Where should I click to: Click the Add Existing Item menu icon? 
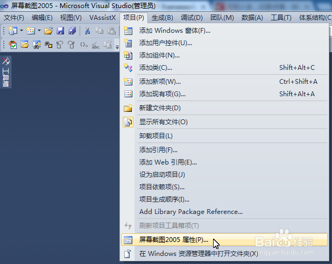(128, 94)
